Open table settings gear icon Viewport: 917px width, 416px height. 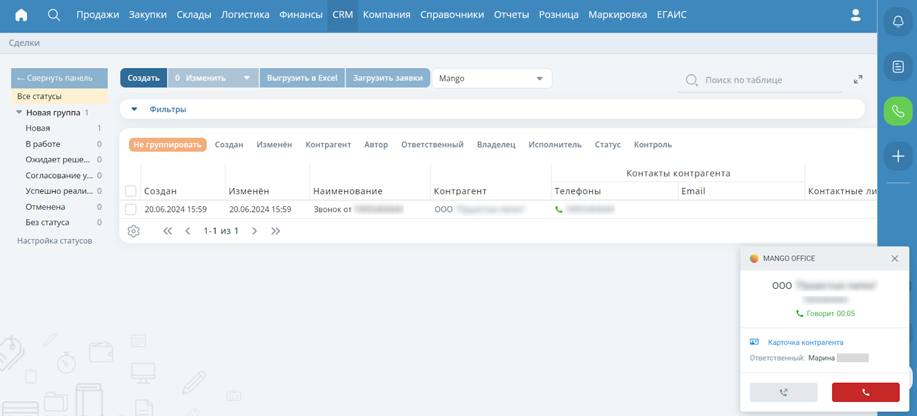coord(134,231)
